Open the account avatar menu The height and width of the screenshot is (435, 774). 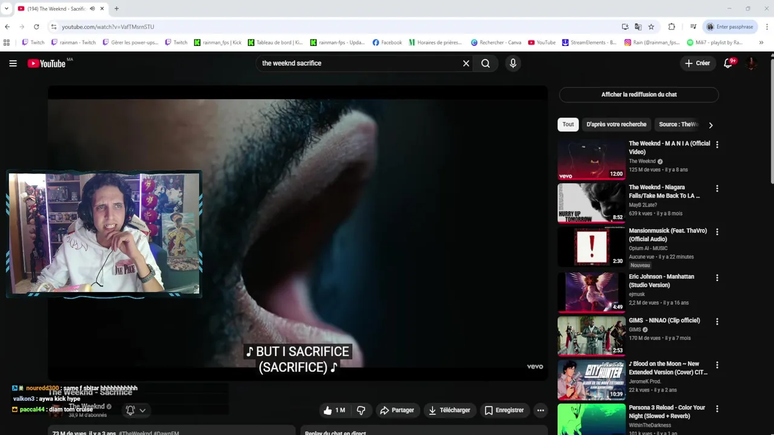click(x=752, y=63)
